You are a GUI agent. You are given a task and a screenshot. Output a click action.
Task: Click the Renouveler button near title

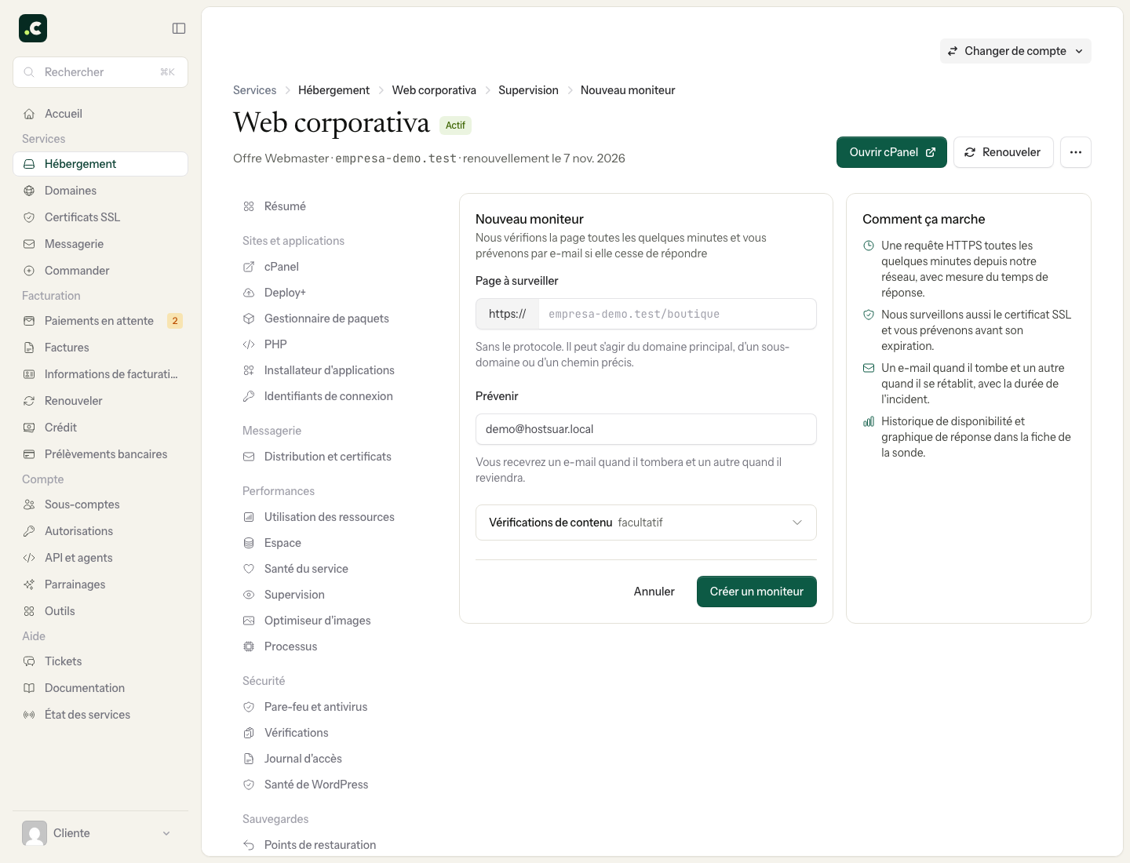(x=1003, y=152)
